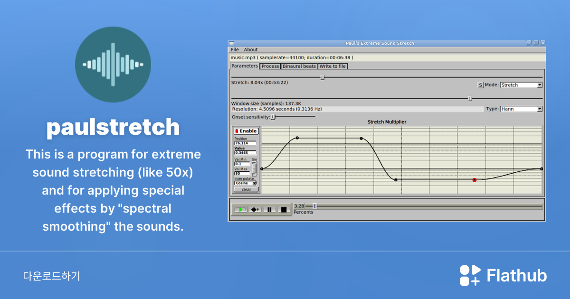Click the window menu icon in the title bar

(x=232, y=43)
